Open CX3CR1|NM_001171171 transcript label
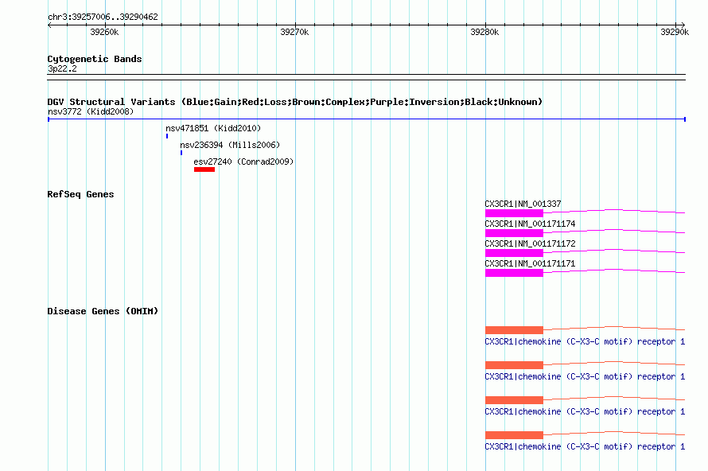 click(x=530, y=263)
